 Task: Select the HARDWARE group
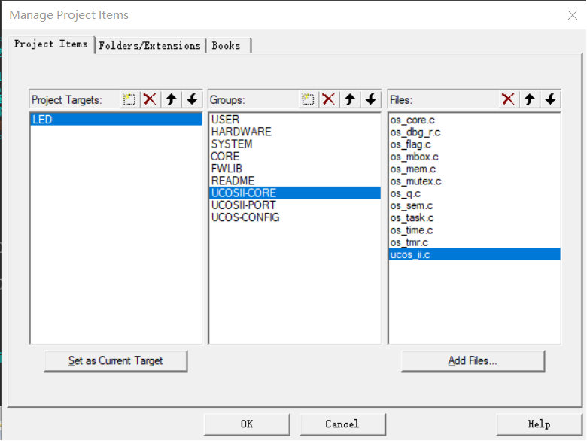coord(294,132)
